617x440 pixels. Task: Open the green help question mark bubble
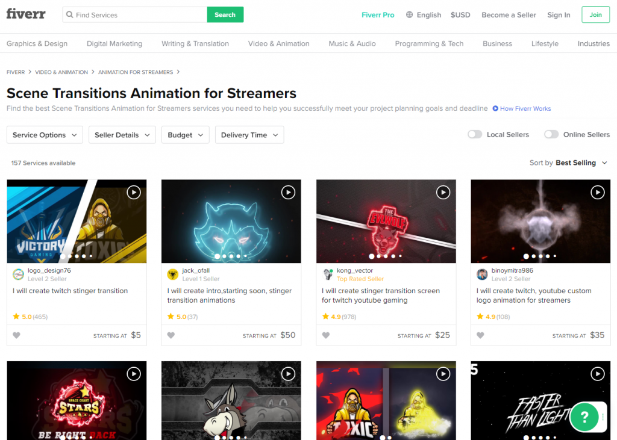click(584, 417)
